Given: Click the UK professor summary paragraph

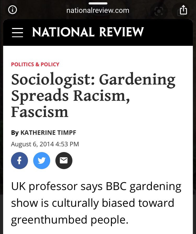Looking at the screenshot, I should pos(96,203).
